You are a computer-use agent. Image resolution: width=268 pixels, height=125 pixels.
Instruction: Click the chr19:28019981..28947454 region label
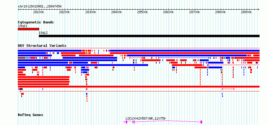point(40,7)
